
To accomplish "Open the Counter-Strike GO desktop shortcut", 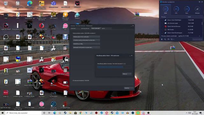I will [x=41, y=5].
